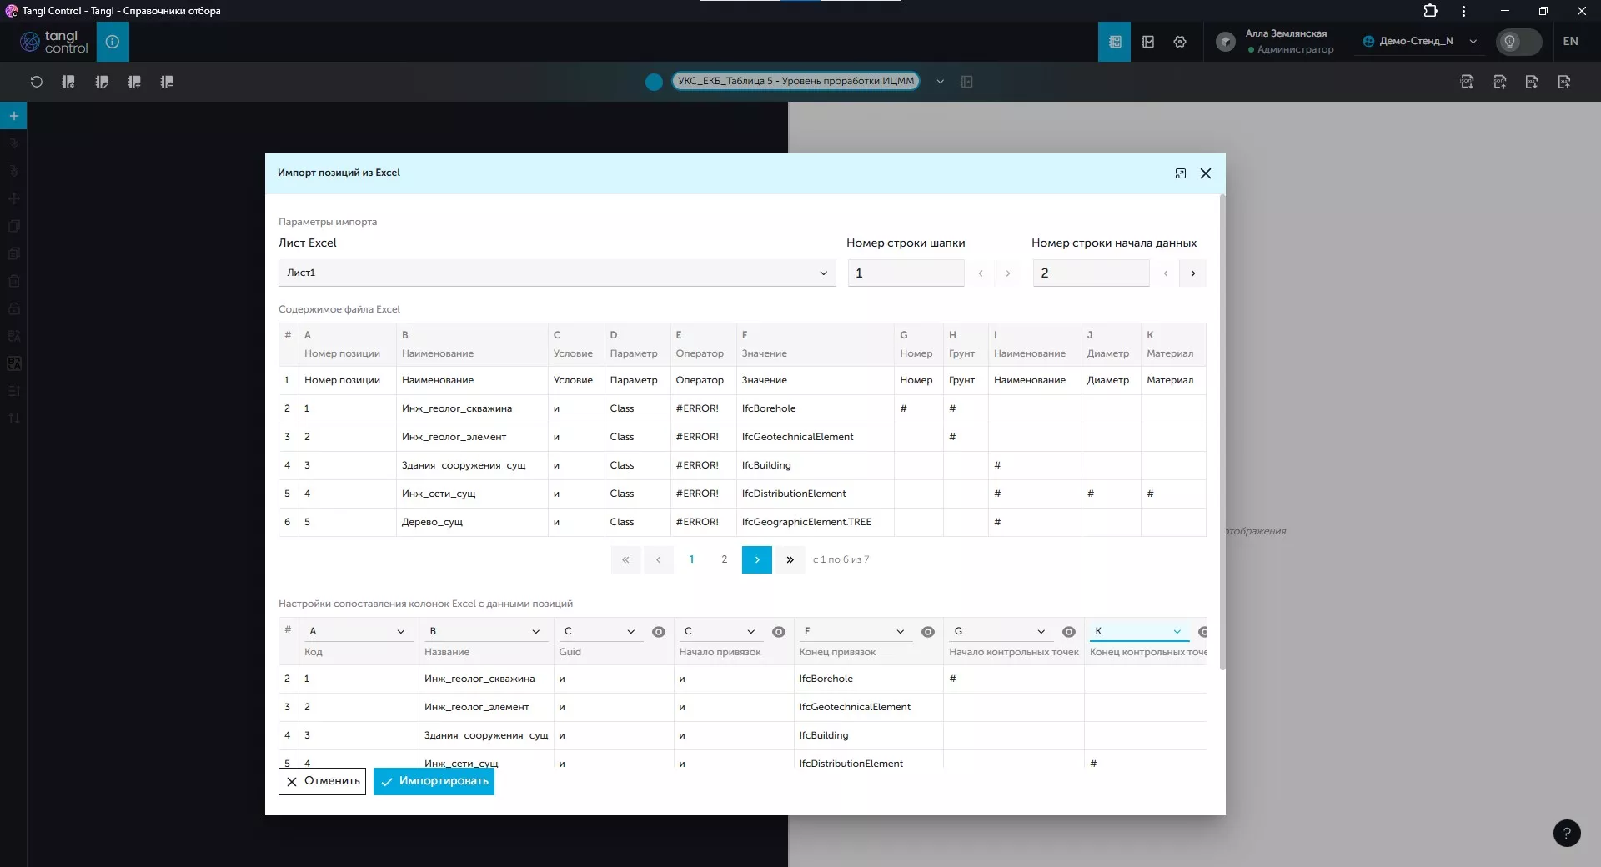The image size is (1601, 867).
Task: Click the Импортировать button
Action: [x=434, y=781]
